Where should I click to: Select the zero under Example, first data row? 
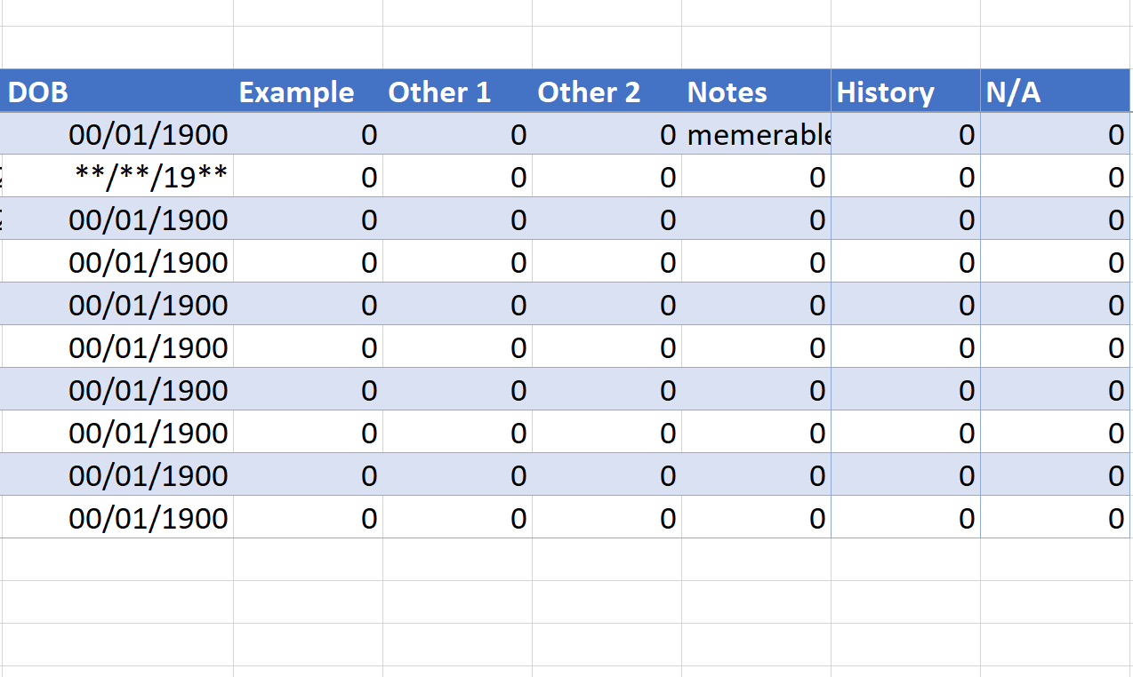309,134
